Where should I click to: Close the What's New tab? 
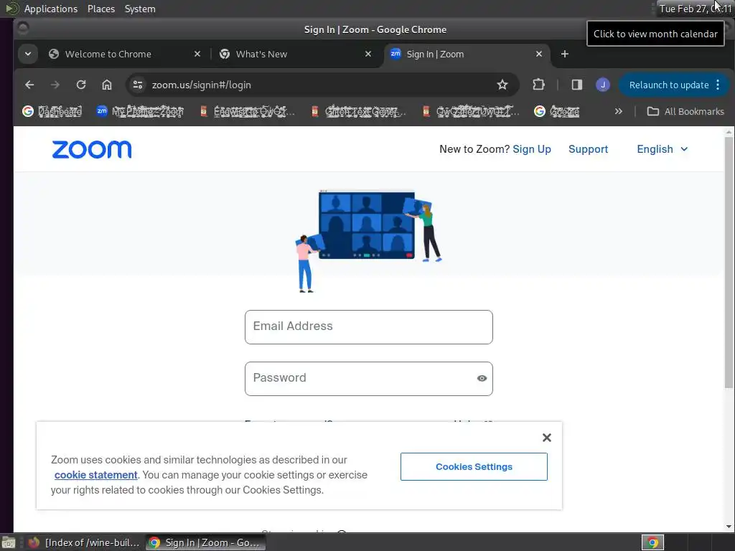(x=368, y=54)
